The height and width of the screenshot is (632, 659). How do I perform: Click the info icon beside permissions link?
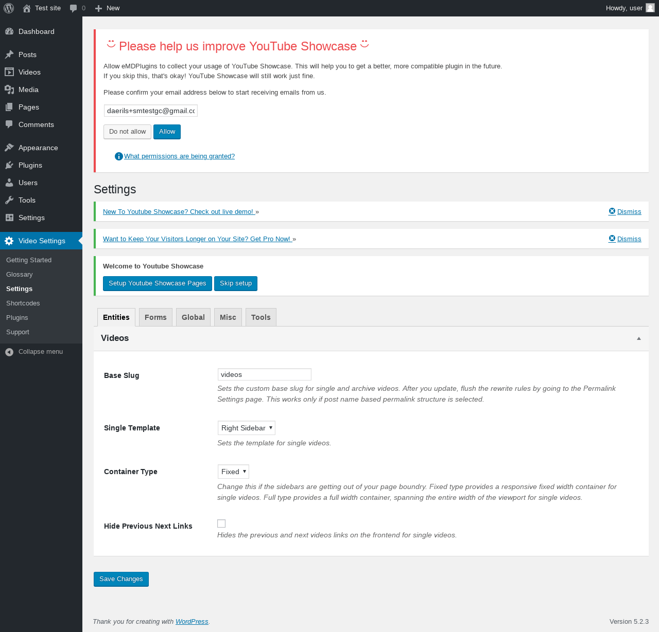pyautogui.click(x=119, y=156)
